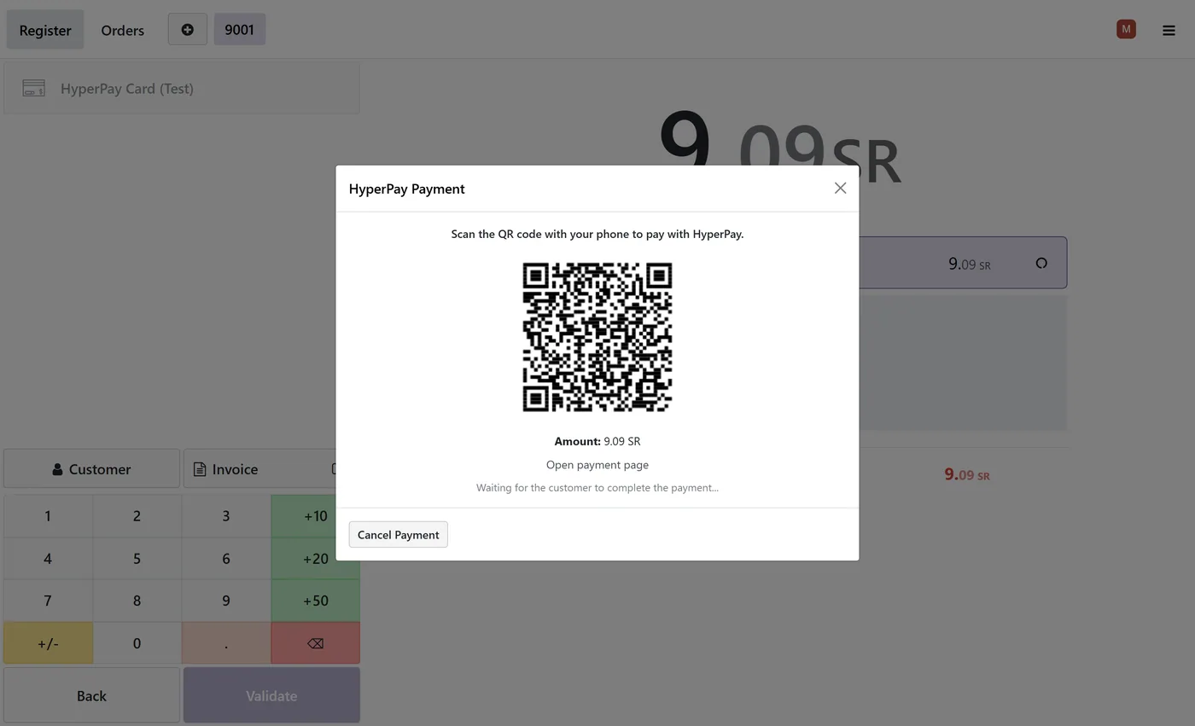Click the scan QR code instruction text
The image size is (1195, 726).
597,234
